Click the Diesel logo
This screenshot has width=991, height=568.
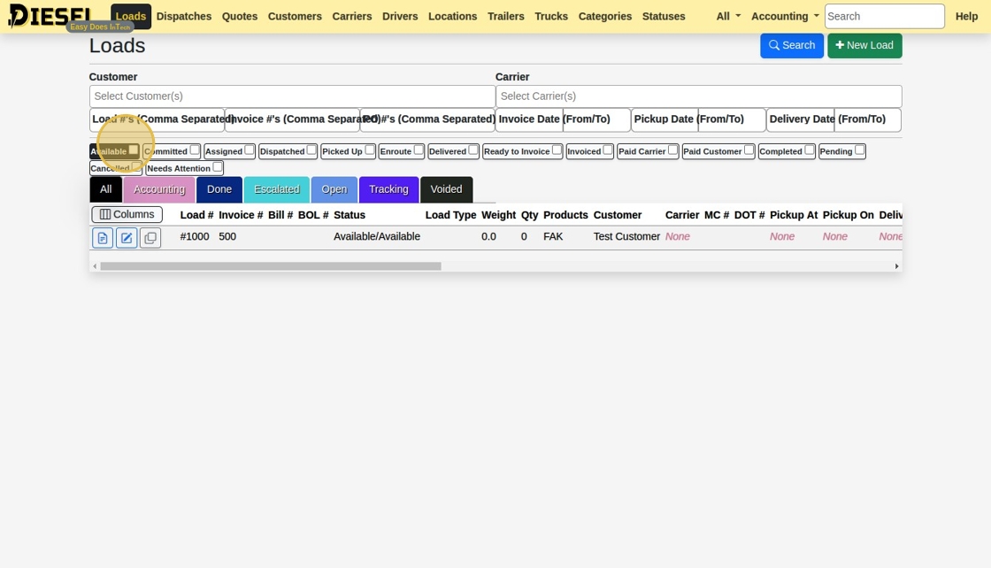[x=50, y=16]
